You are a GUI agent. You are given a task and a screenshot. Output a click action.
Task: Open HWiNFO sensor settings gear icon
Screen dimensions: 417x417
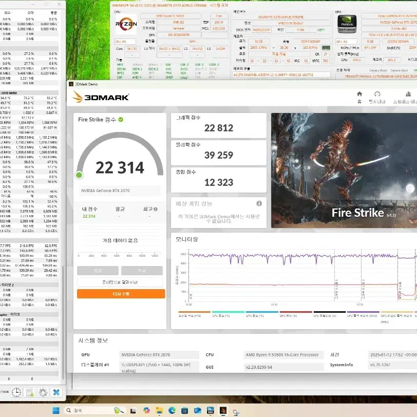coord(43,392)
